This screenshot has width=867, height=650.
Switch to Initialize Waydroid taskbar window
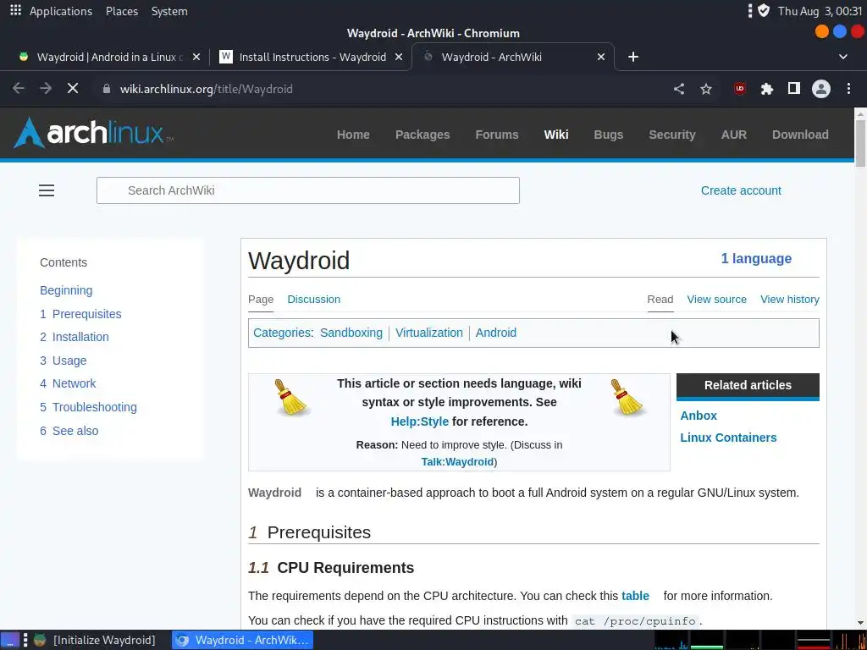click(x=94, y=640)
